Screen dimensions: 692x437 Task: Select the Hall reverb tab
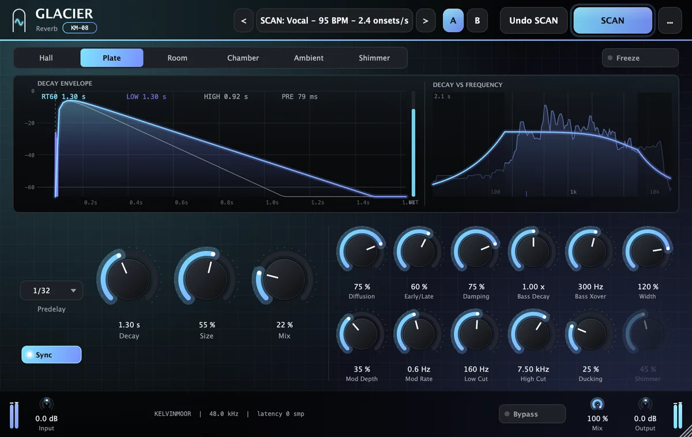click(x=46, y=58)
